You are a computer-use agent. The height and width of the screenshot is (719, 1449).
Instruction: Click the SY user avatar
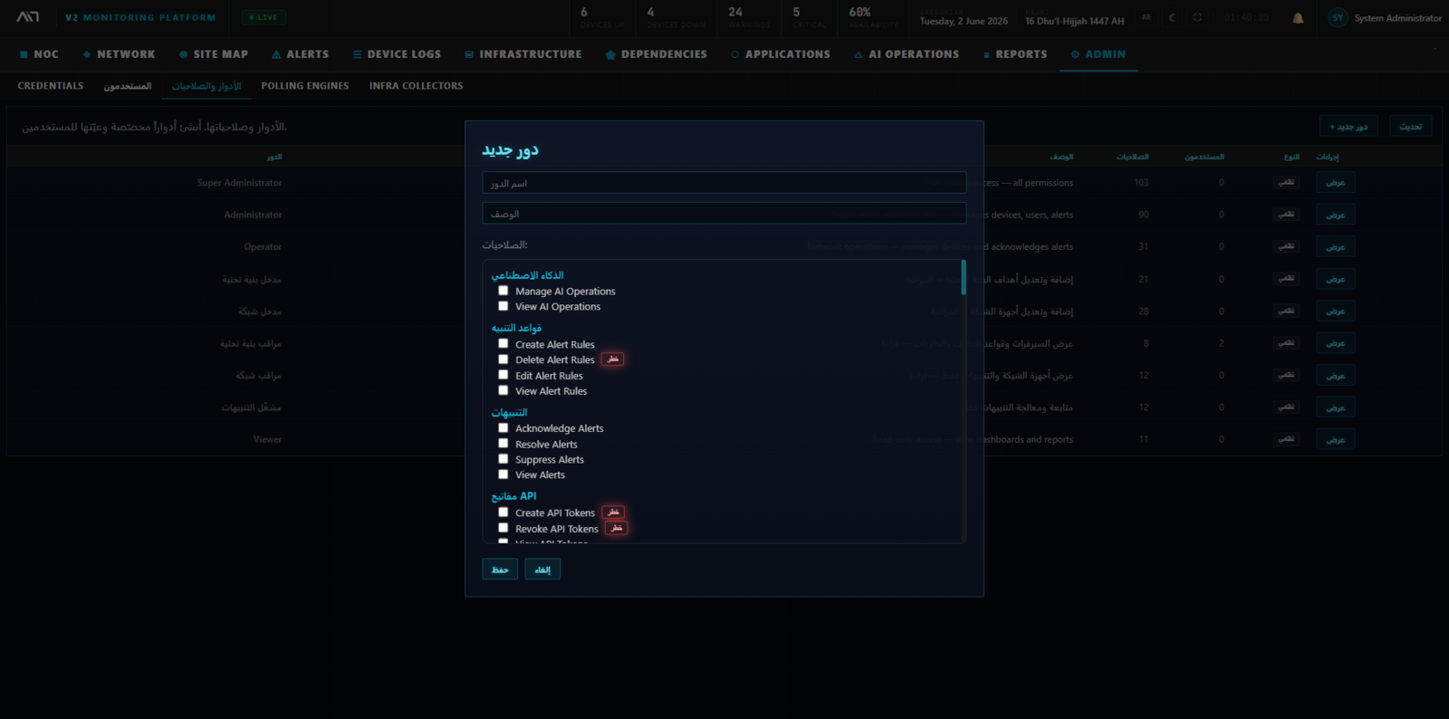pyautogui.click(x=1338, y=18)
